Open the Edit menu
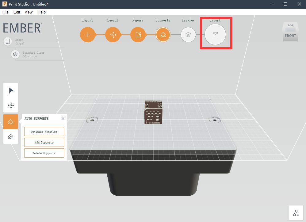Screen dimensions: 306x222 [17, 12]
